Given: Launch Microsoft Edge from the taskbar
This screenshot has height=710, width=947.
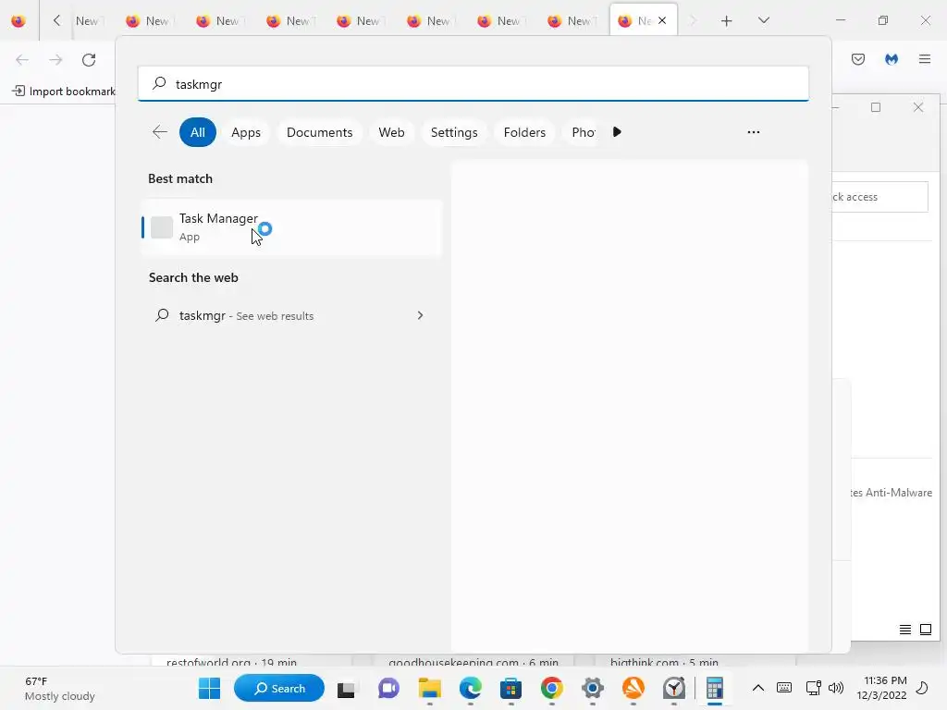Looking at the screenshot, I should point(471,688).
